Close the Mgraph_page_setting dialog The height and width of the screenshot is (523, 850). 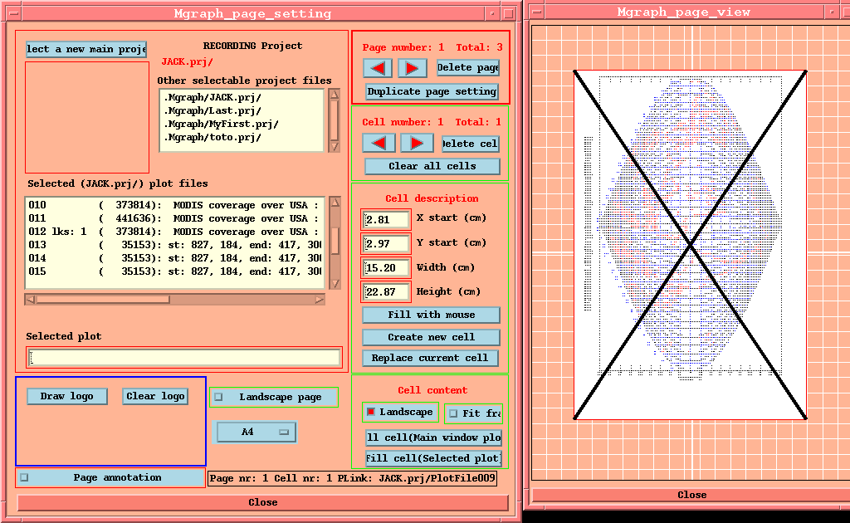coord(263,502)
